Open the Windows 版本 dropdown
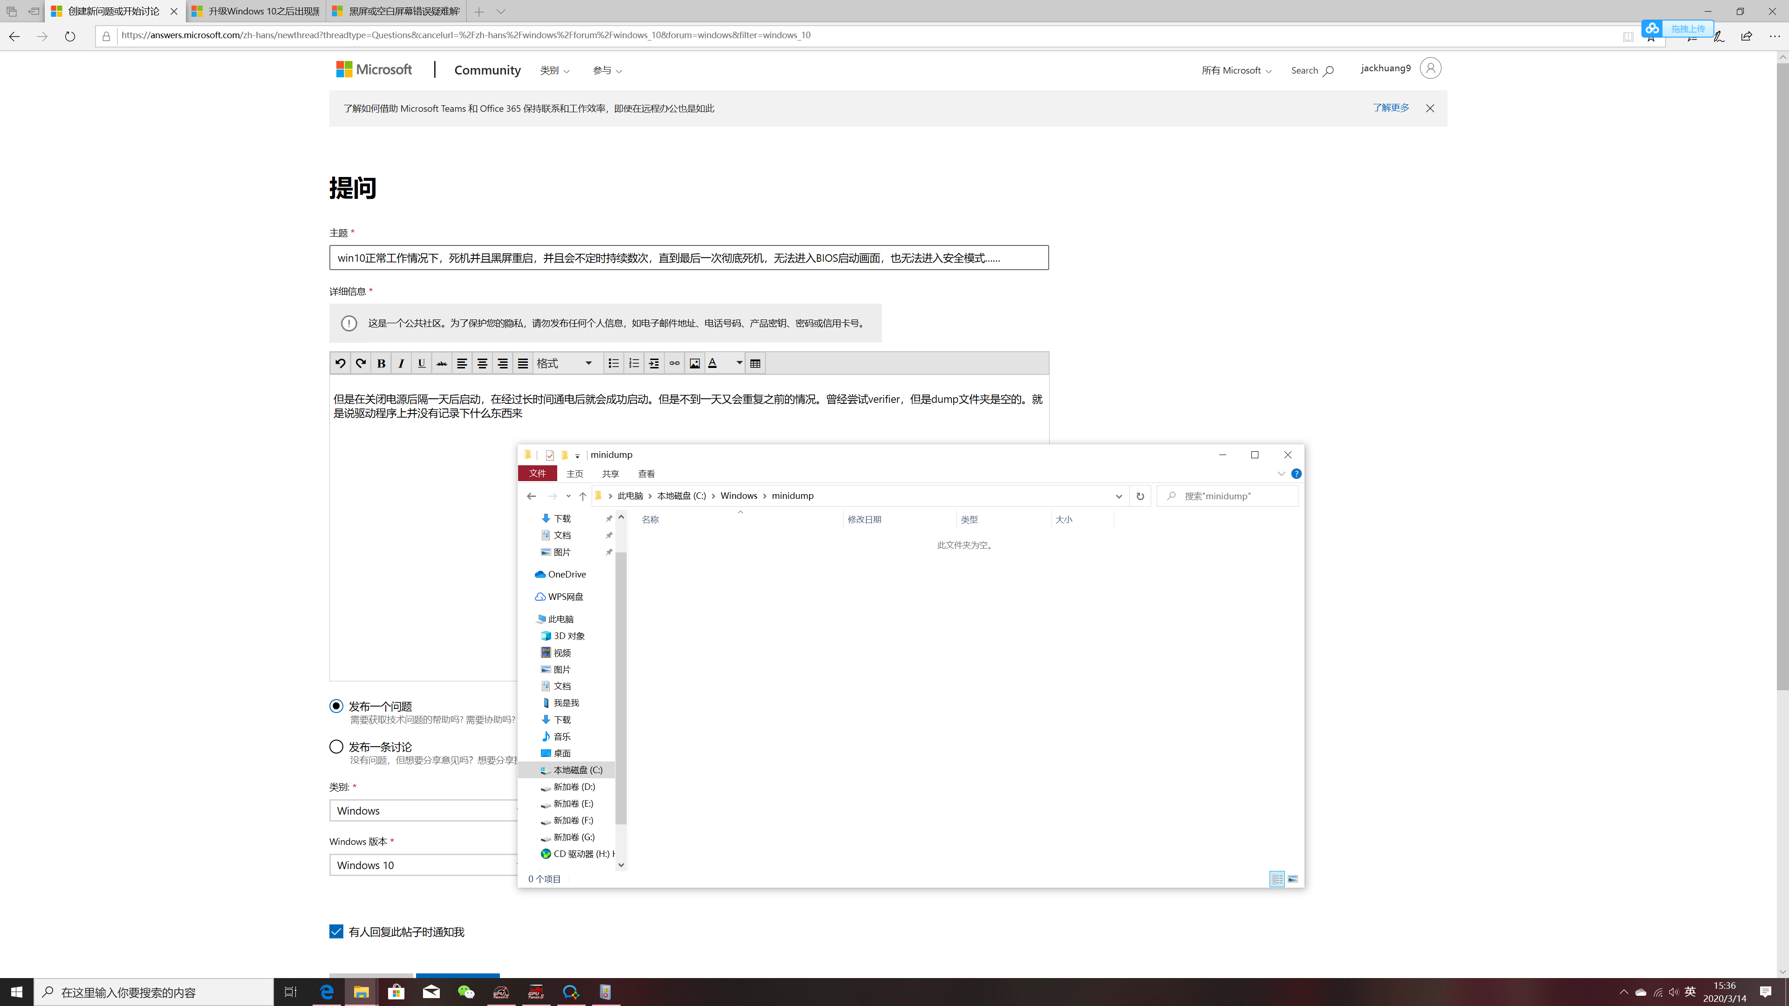The height and width of the screenshot is (1006, 1789). click(x=423, y=864)
